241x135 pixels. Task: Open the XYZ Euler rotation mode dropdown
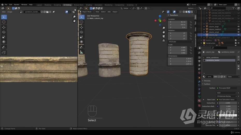[x=181, y=42]
